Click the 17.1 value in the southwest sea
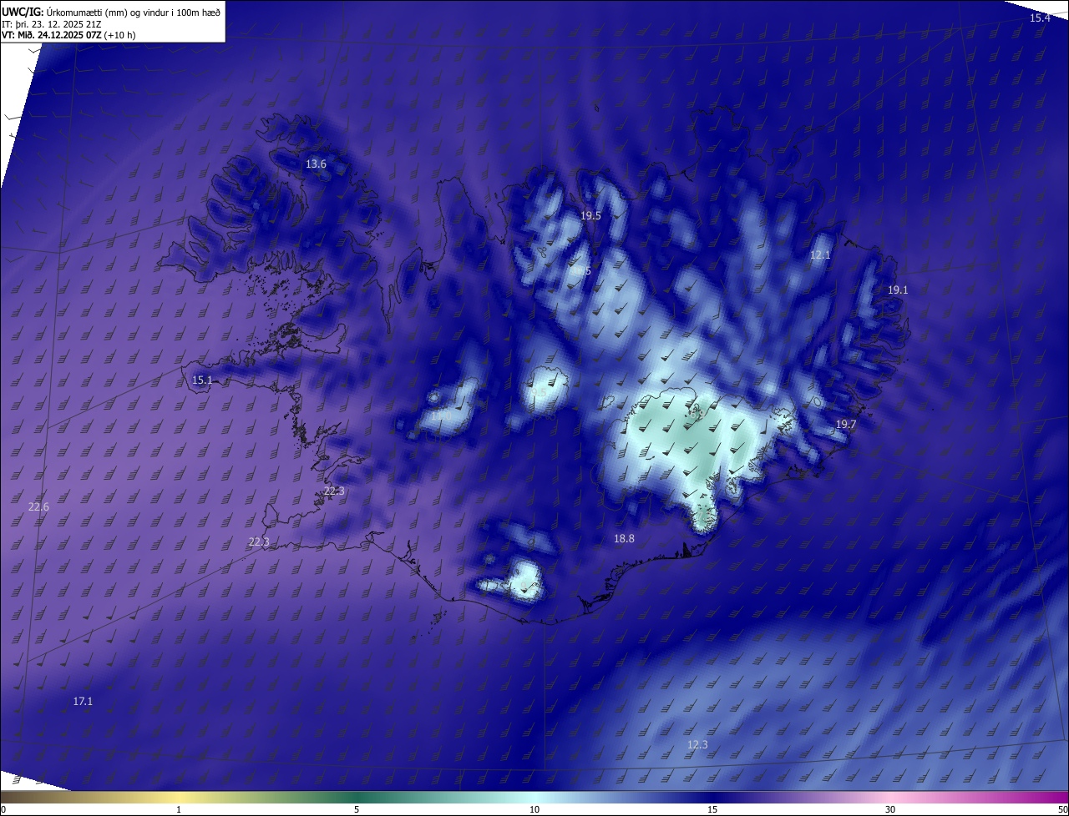The image size is (1069, 816). coord(83,702)
